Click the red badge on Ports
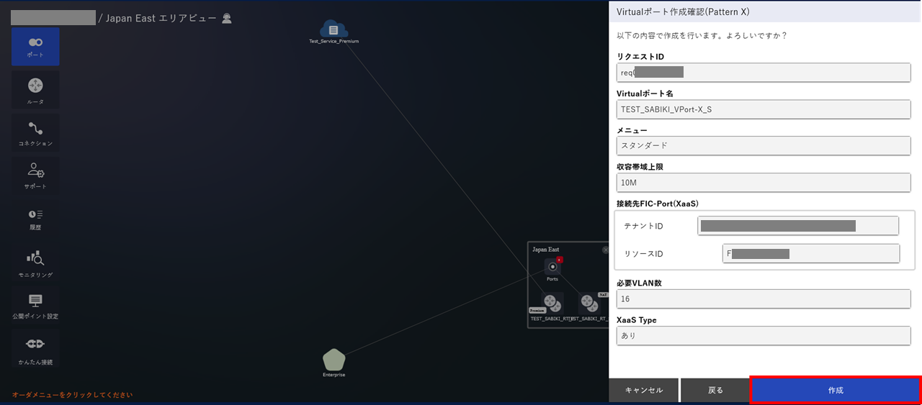The width and height of the screenshot is (922, 405). pyautogui.click(x=560, y=259)
